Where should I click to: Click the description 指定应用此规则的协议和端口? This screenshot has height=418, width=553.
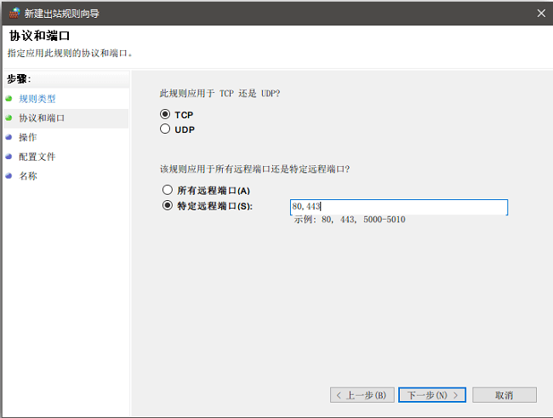point(70,54)
